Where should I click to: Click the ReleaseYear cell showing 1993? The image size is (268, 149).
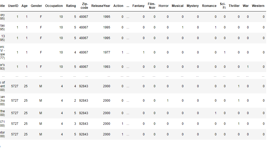pos(107,67)
